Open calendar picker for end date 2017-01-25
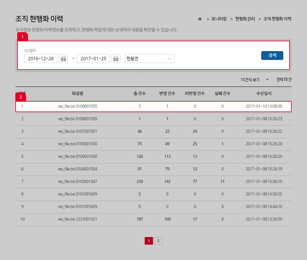 click(x=116, y=58)
